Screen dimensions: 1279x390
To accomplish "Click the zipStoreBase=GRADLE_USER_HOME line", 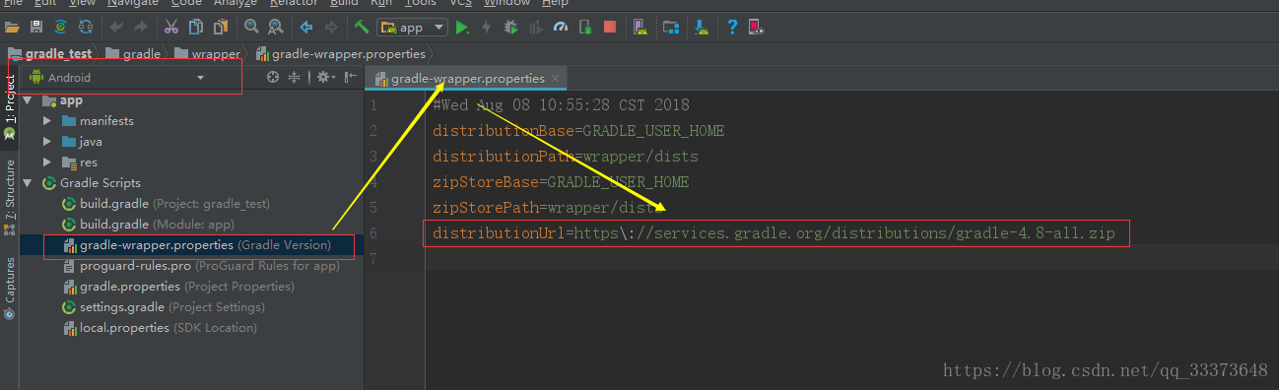I will pyautogui.click(x=561, y=182).
